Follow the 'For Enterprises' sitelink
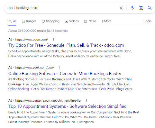The height and width of the screenshot is (128, 155). [87, 89]
